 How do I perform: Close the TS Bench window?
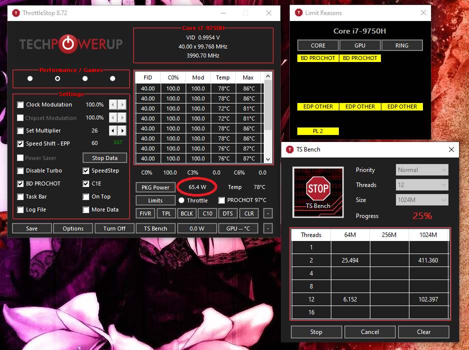(x=451, y=149)
